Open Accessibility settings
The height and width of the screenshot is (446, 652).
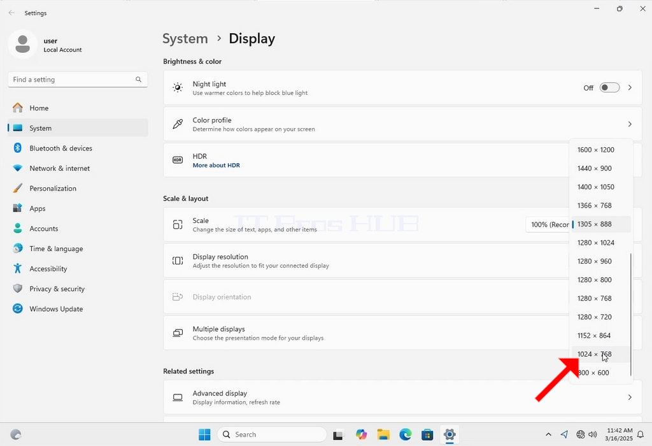(78, 269)
